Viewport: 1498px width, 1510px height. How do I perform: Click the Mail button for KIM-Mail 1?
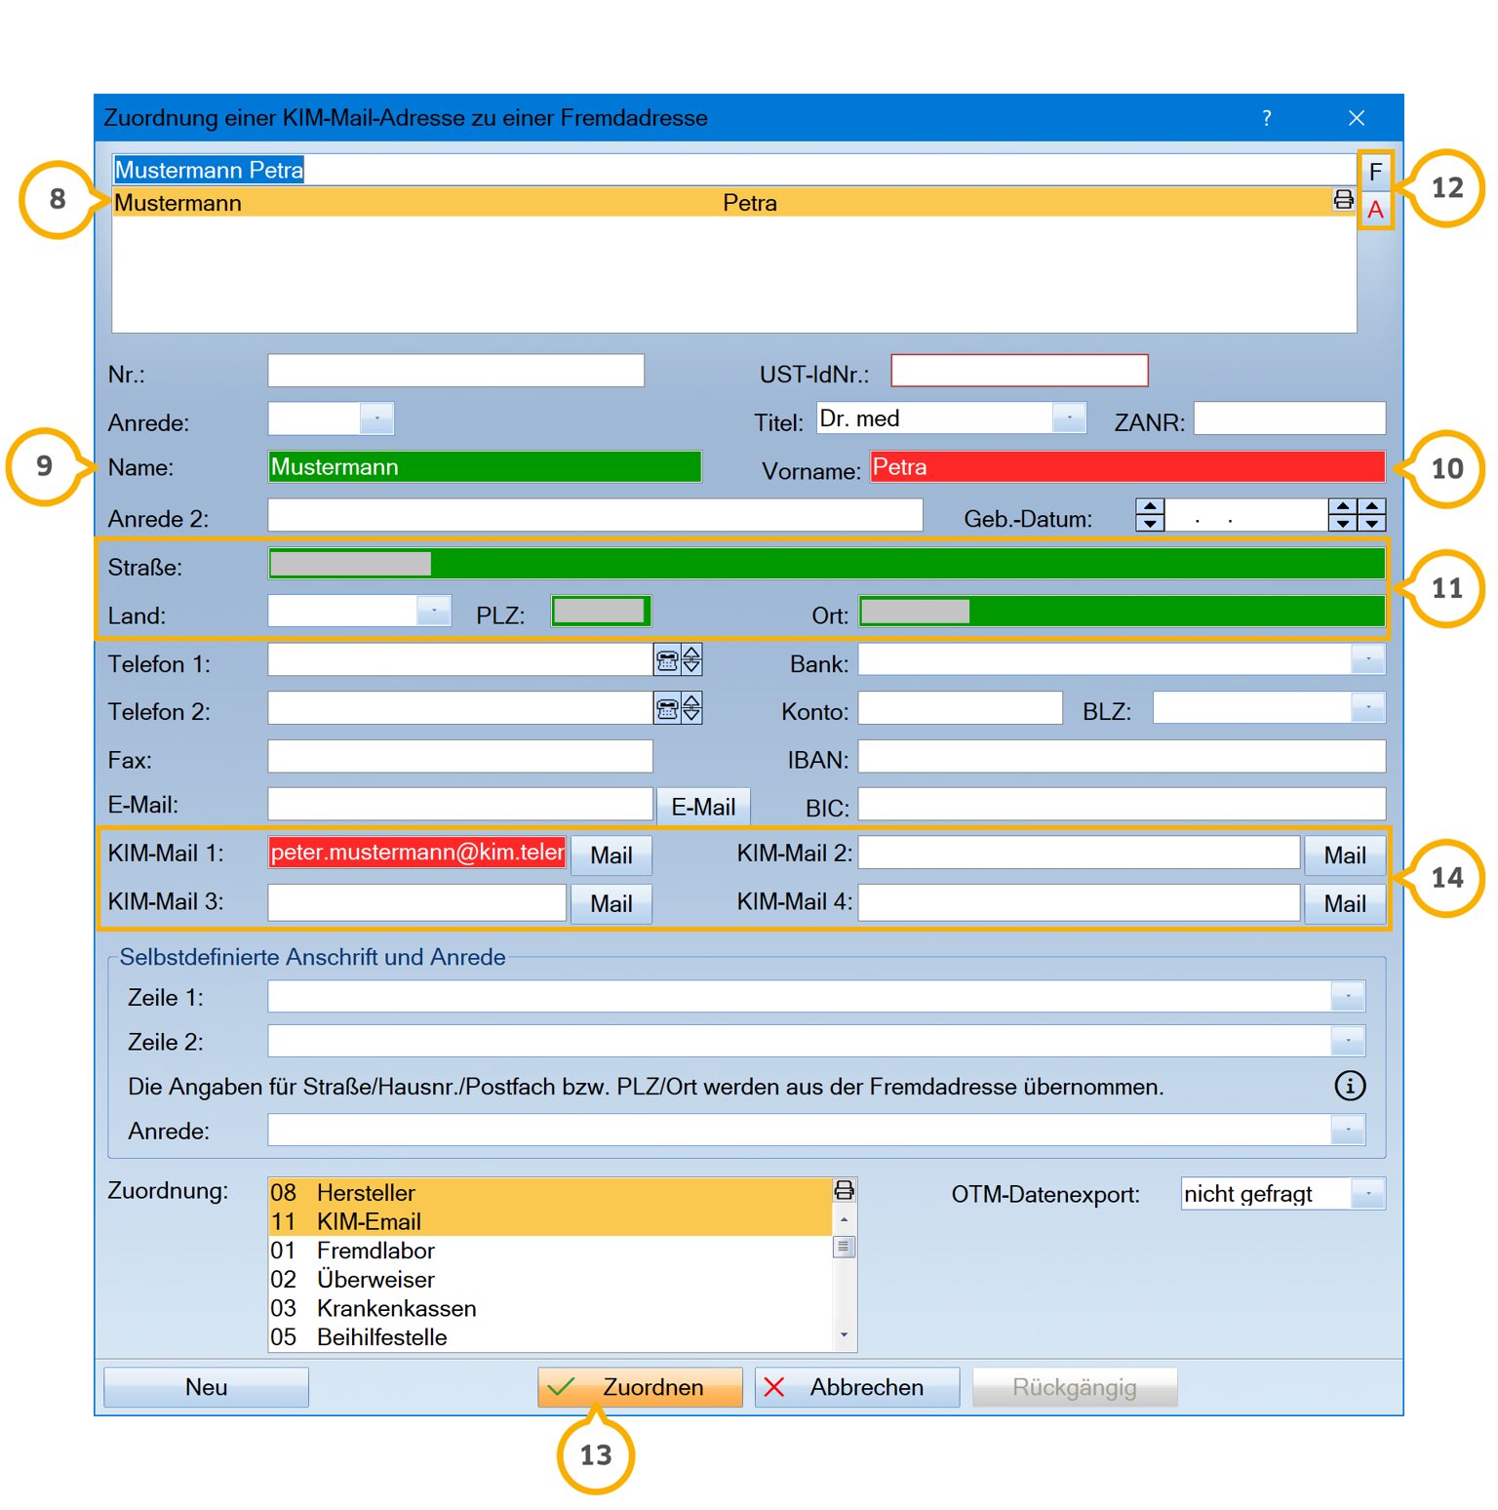tap(611, 855)
